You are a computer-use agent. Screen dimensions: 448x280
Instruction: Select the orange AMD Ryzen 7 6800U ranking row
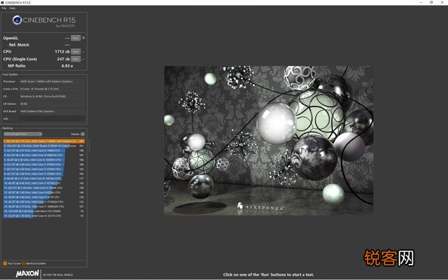[44, 141]
